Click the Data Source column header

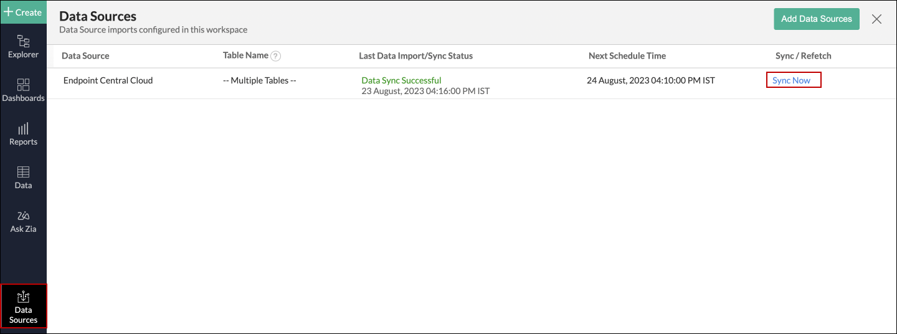(85, 56)
